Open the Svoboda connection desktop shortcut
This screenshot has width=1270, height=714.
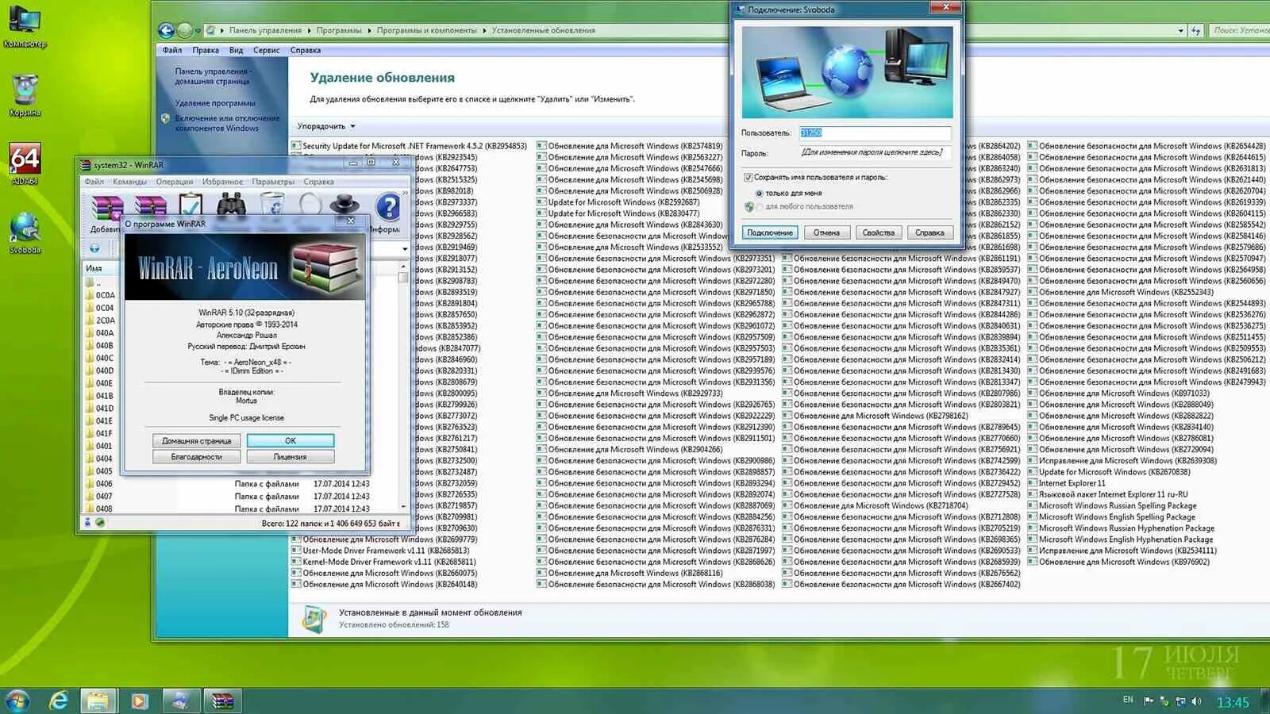[x=25, y=233]
